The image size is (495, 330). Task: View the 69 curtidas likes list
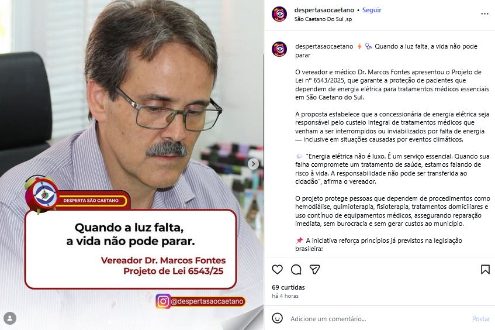tap(288, 287)
